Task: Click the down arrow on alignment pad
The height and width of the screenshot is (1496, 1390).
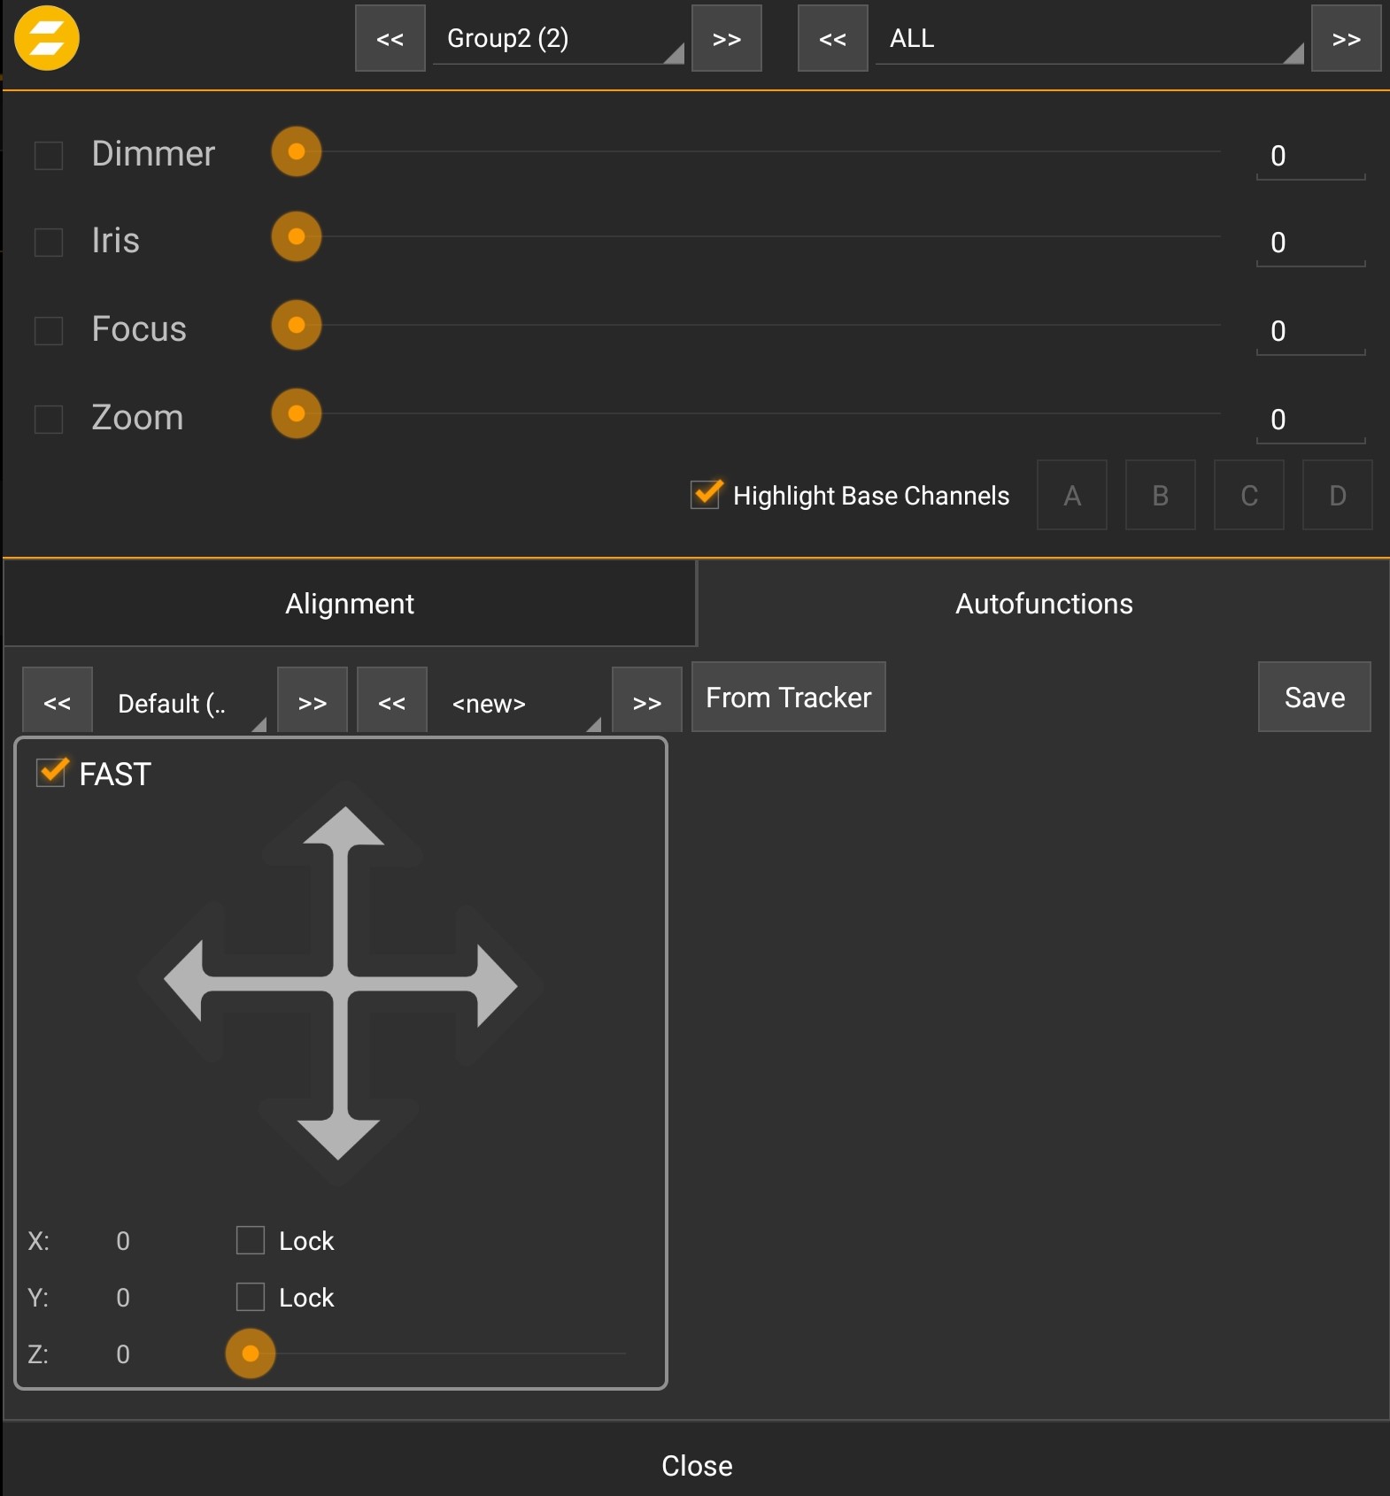Action: coord(339,1137)
